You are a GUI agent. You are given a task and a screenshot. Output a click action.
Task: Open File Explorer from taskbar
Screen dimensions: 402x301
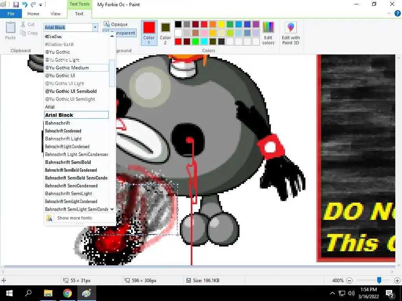coord(48,293)
